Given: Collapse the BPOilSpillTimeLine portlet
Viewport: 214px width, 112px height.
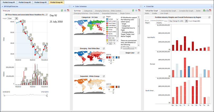Looking at the screenshot, I should coord(2,6).
